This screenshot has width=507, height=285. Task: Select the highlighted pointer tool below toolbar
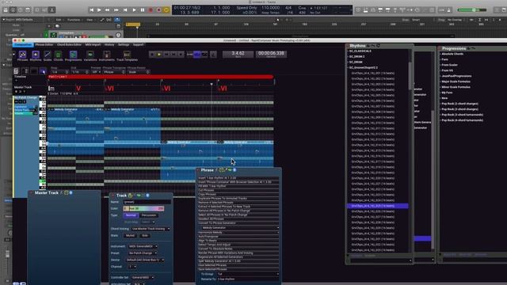click(x=43, y=71)
